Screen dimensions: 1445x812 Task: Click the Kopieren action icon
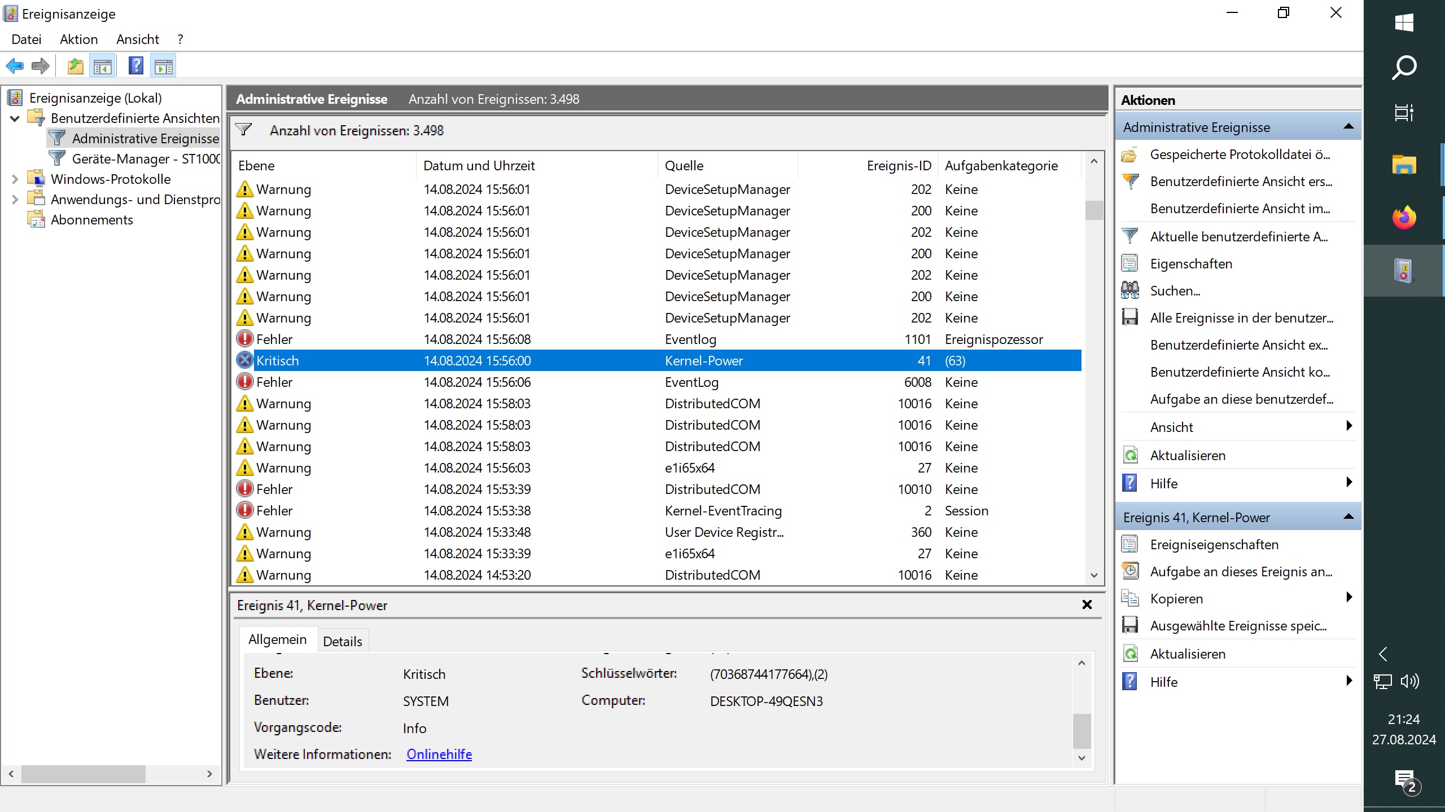1130,599
